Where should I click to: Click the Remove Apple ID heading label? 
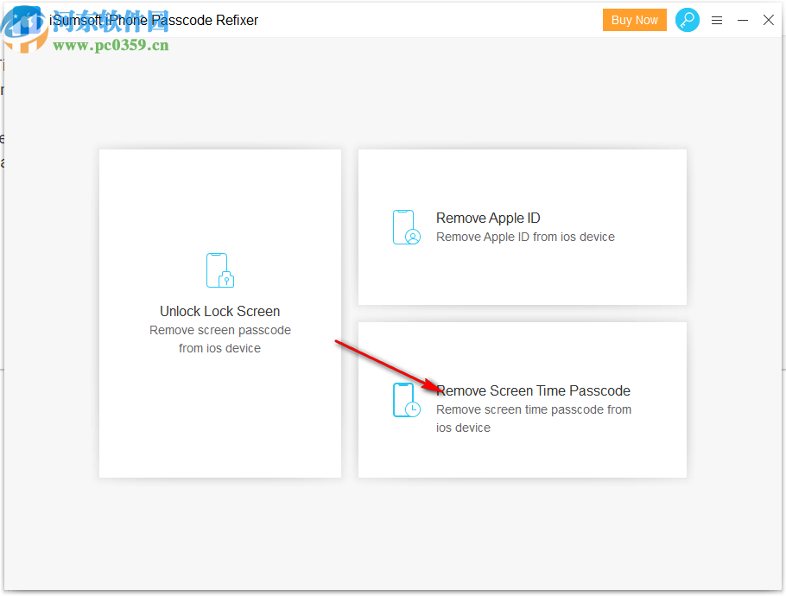[487, 218]
